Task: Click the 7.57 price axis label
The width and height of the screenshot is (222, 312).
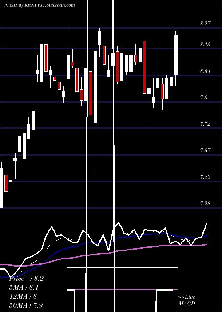Action: [205, 150]
